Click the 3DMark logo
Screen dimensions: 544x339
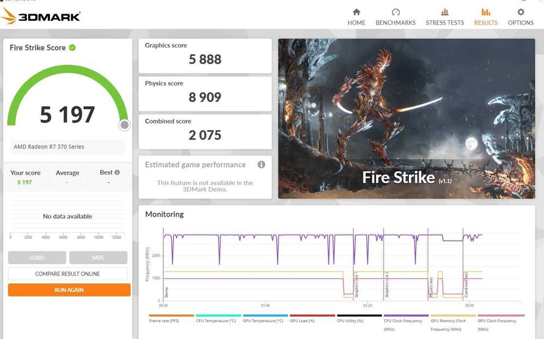[41, 16]
